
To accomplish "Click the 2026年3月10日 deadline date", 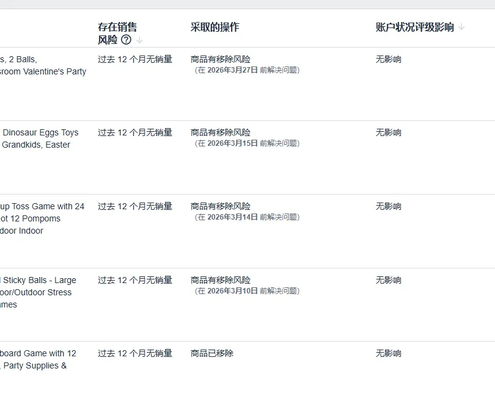I will coord(232,291).
